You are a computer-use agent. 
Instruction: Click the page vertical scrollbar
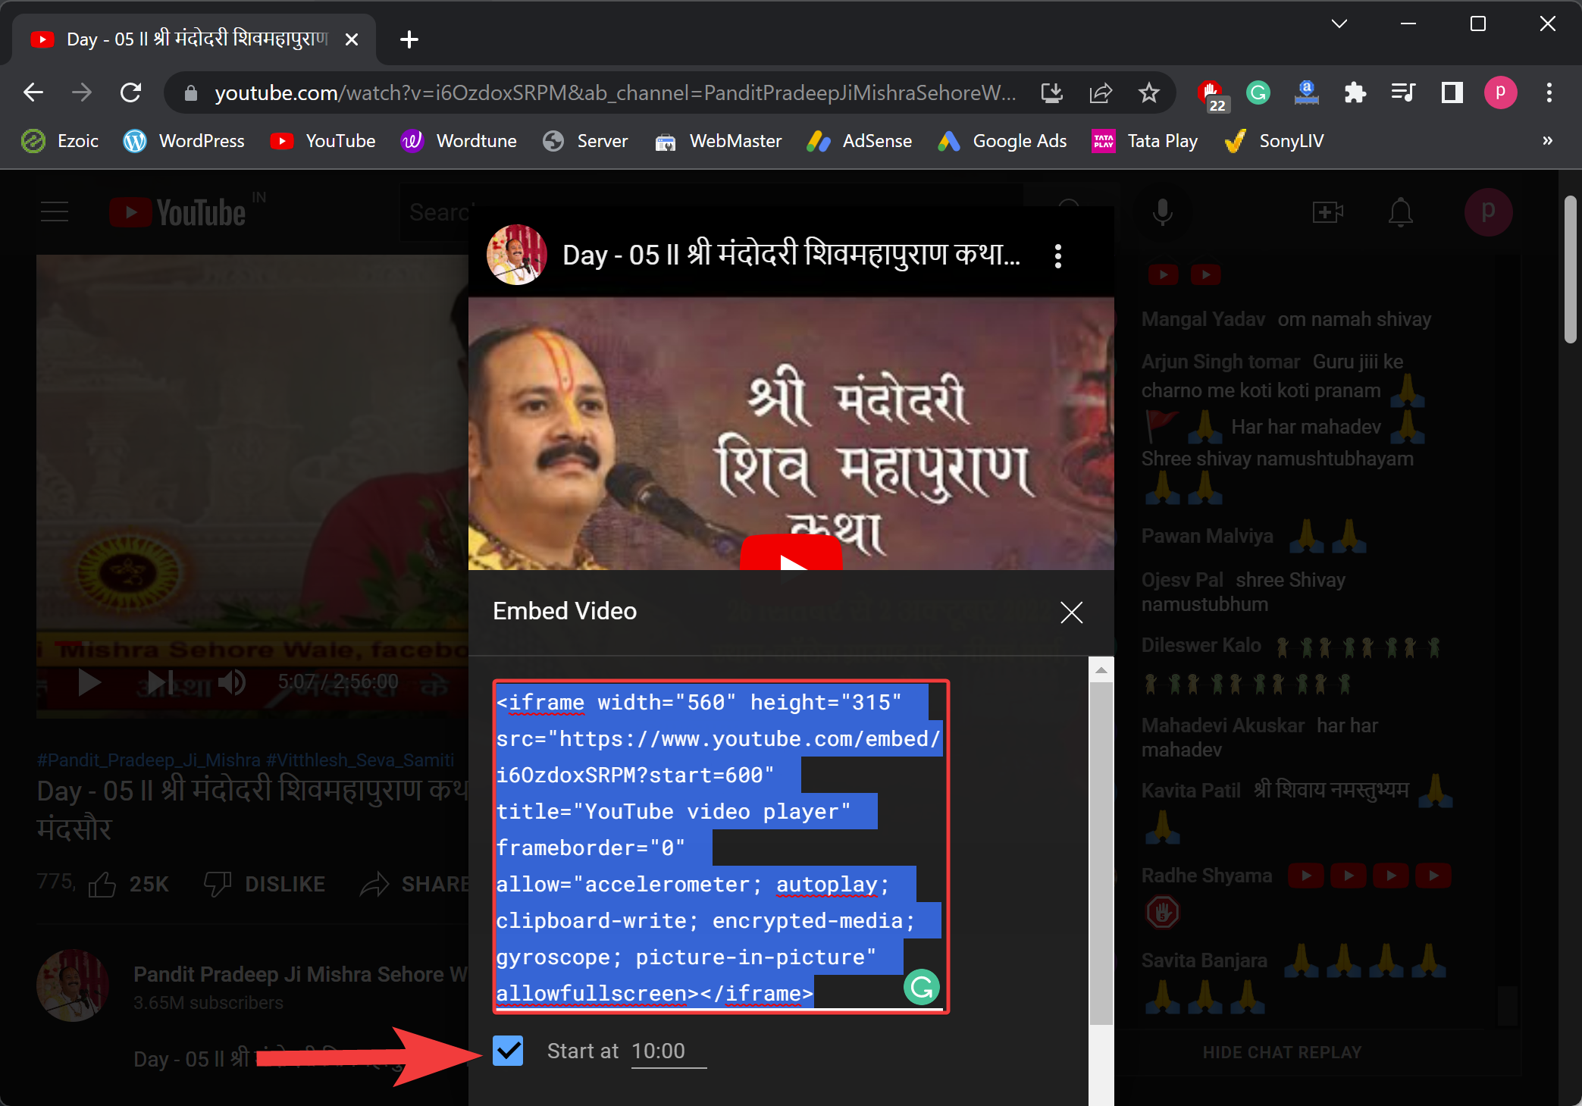point(1570,270)
